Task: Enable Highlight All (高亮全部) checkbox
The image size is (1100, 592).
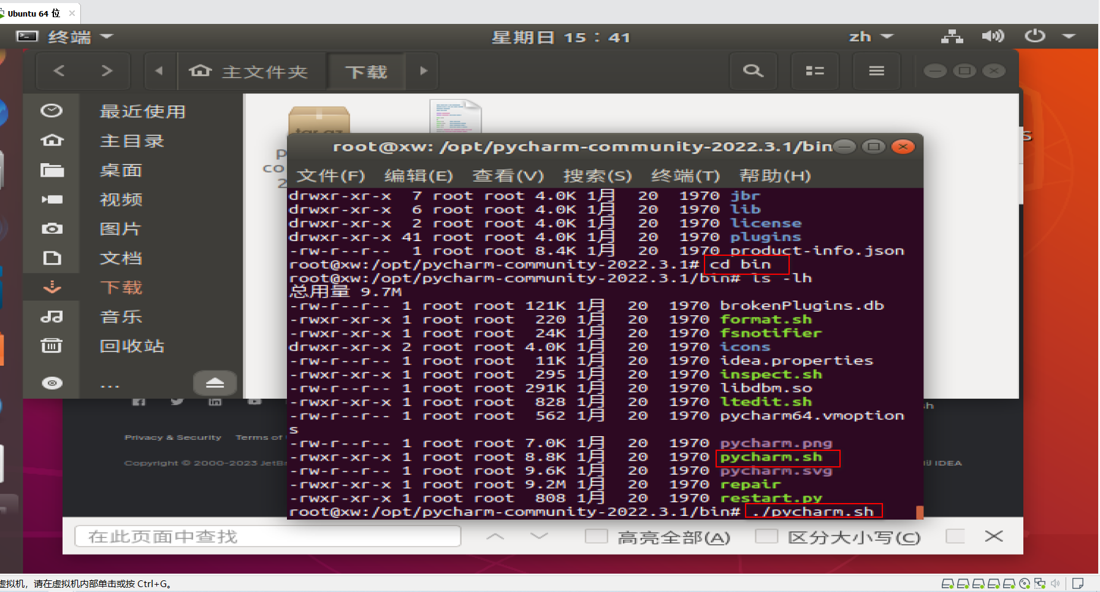Action: coord(596,536)
